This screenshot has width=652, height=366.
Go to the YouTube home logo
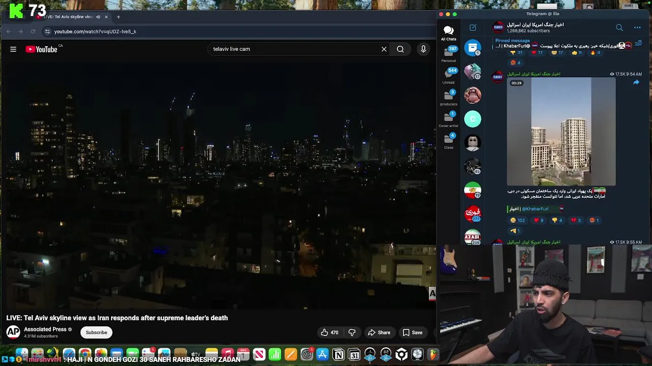click(41, 49)
